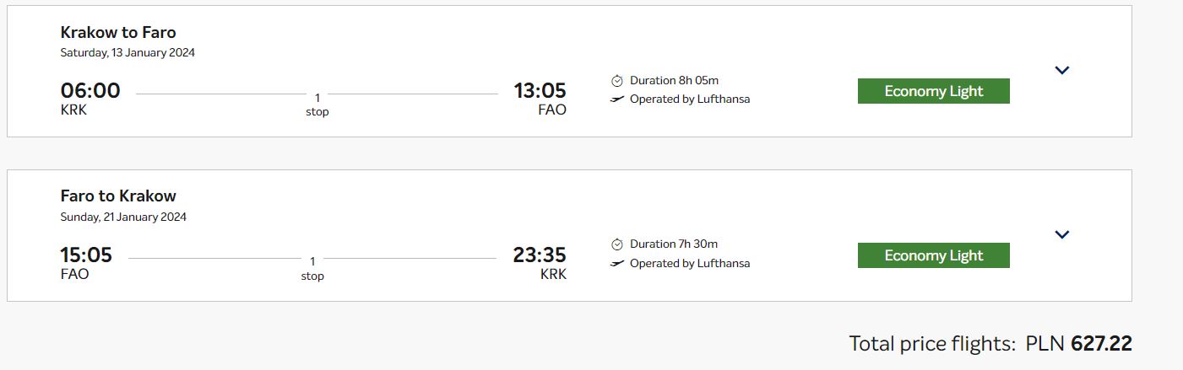Screen dimensions: 1183x370
Task: Expand the Faro to Krakow flight details chevron
Action: (1062, 235)
